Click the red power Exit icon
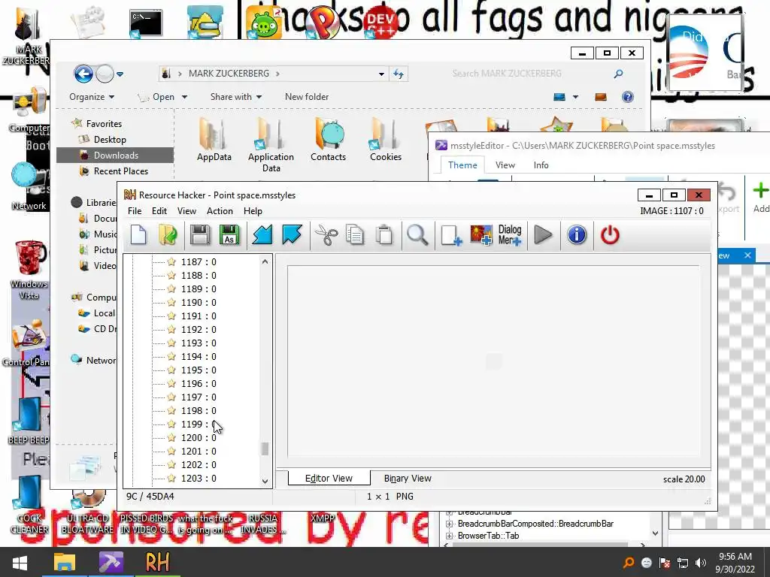This screenshot has width=770, height=577. click(x=610, y=235)
